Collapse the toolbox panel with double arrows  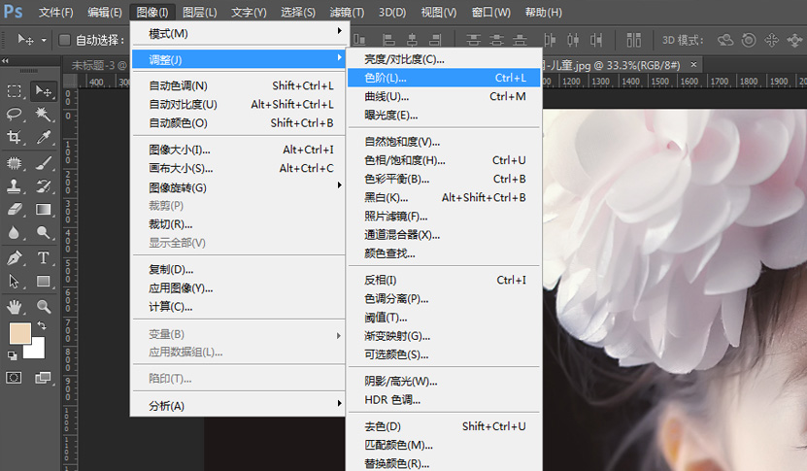[5, 61]
